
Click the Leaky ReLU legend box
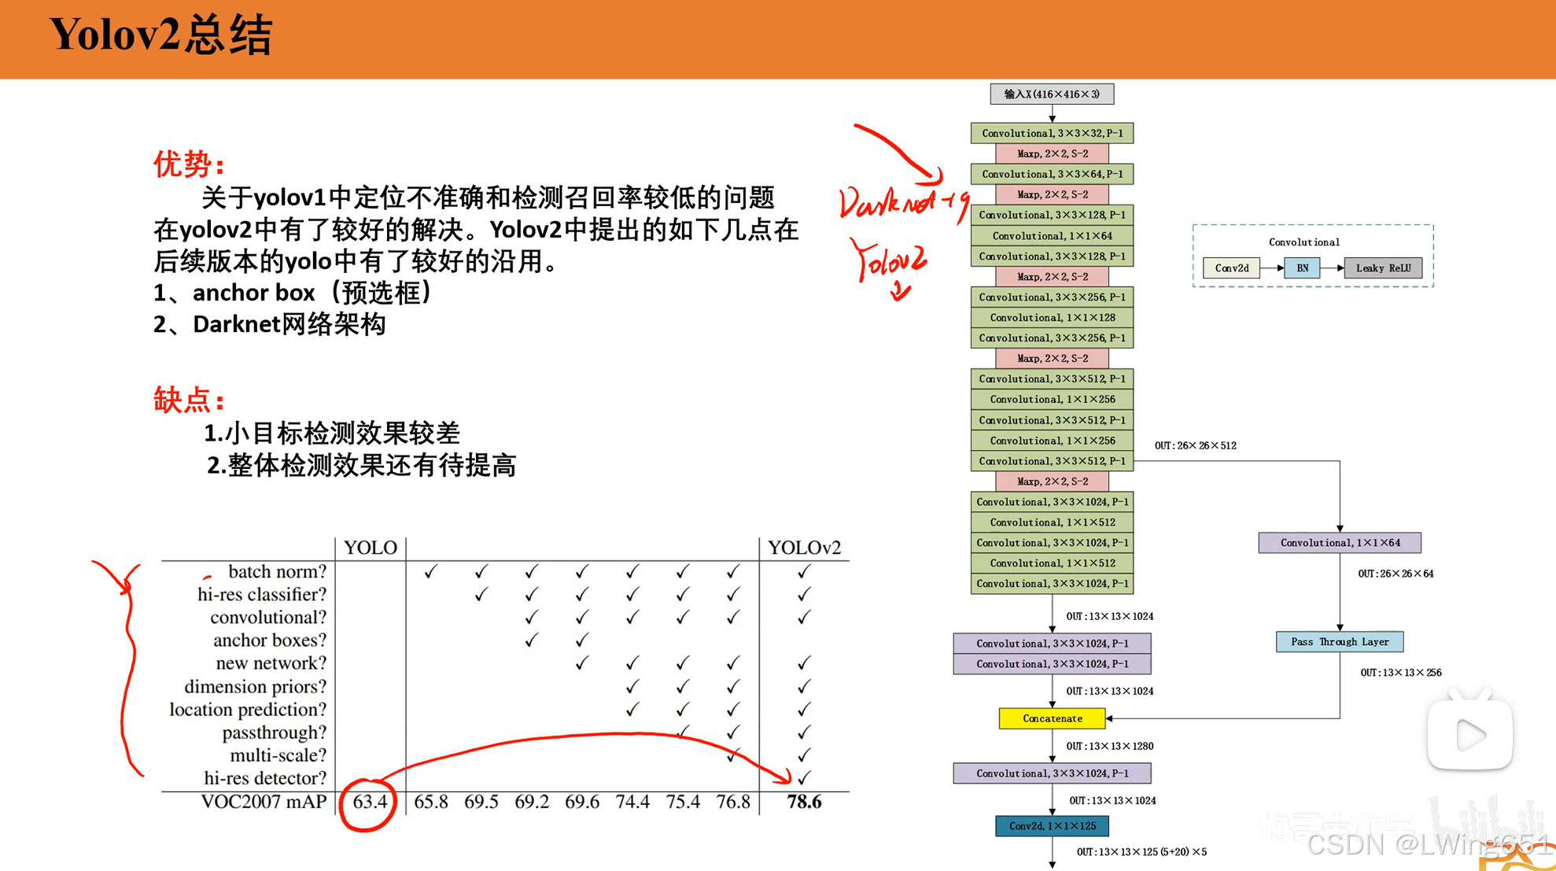tap(1383, 268)
